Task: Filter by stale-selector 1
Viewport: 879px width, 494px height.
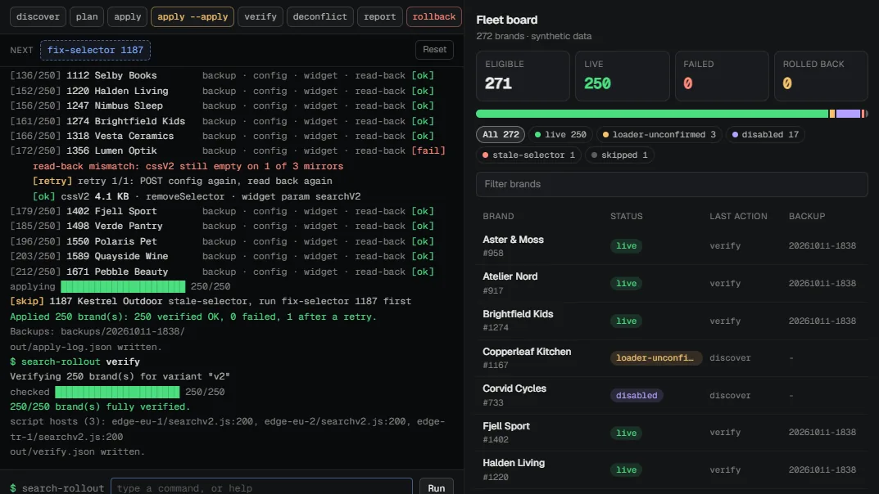Action: tap(528, 155)
